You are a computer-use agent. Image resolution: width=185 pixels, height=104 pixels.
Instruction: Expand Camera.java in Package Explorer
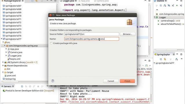6,52
